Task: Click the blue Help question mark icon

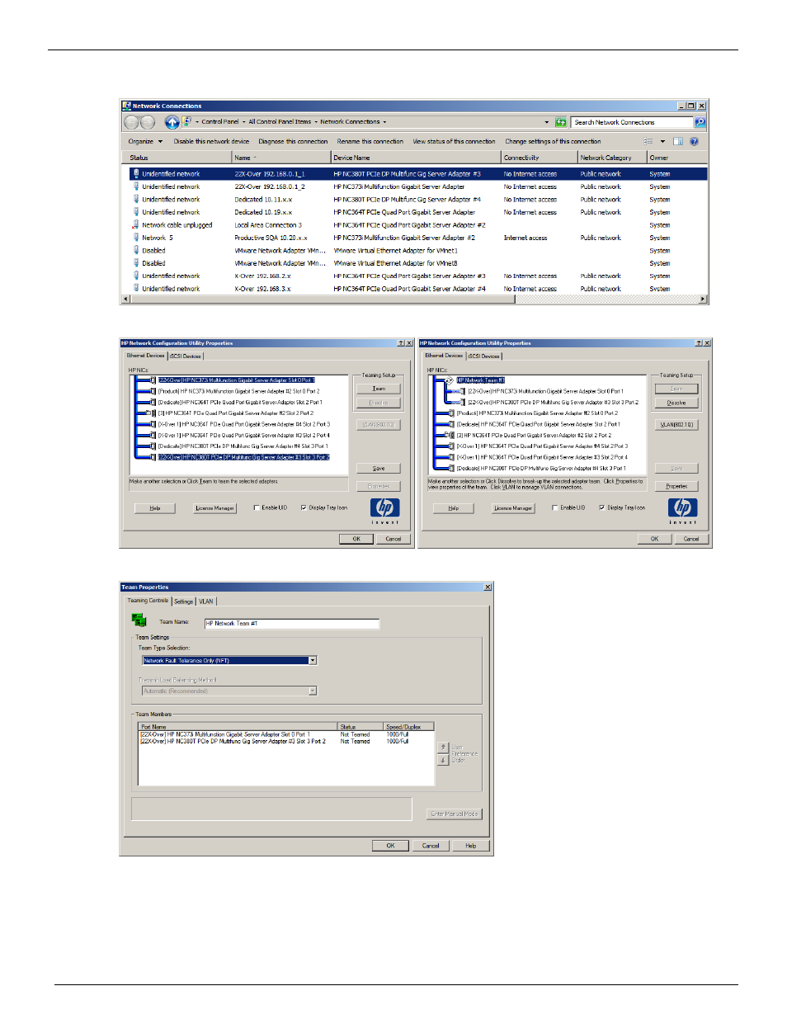Action: [694, 141]
